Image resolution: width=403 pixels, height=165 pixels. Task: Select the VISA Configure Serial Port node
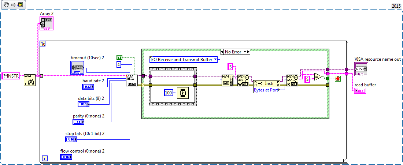[x=132, y=80]
